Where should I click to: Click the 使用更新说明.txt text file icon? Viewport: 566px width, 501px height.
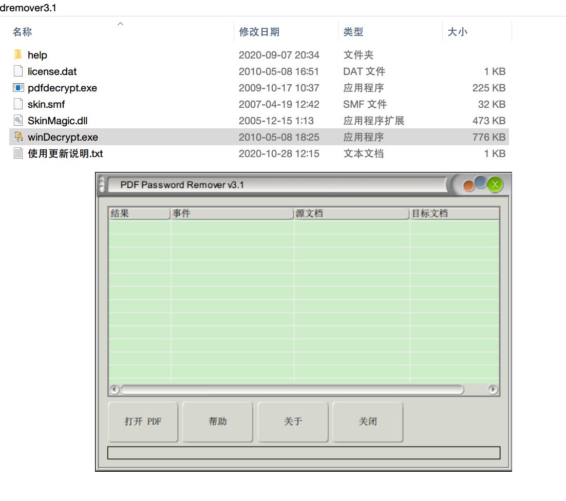18,153
